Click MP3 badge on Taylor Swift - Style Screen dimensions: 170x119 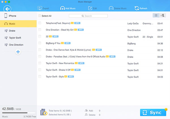pyautogui.click(x=71, y=76)
